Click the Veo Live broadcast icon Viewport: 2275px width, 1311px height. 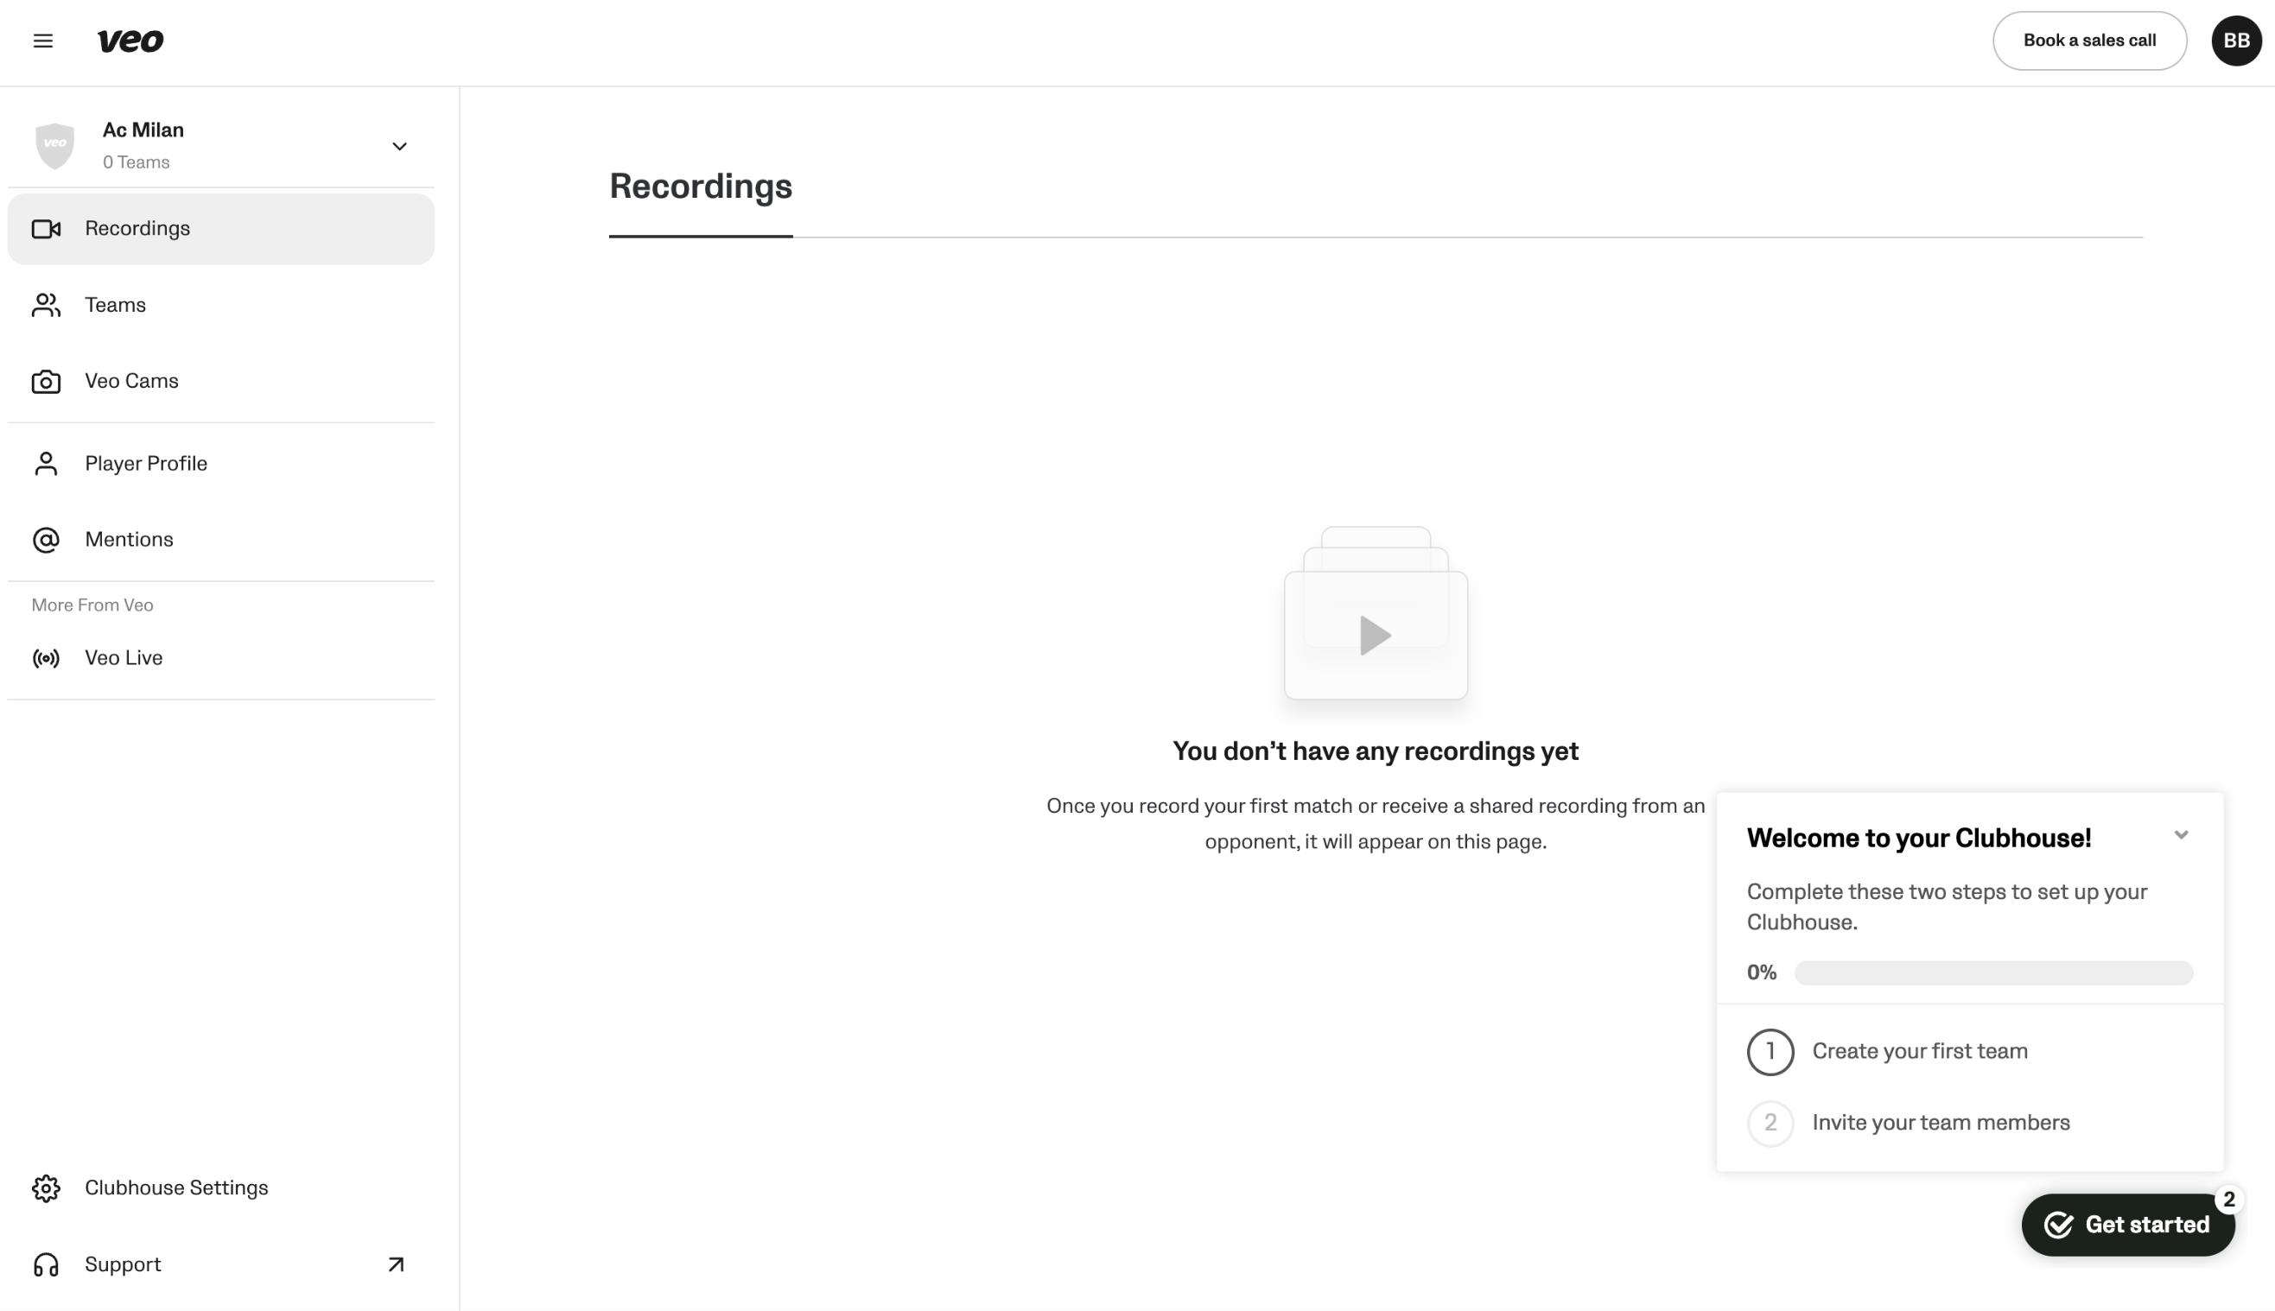(x=46, y=658)
